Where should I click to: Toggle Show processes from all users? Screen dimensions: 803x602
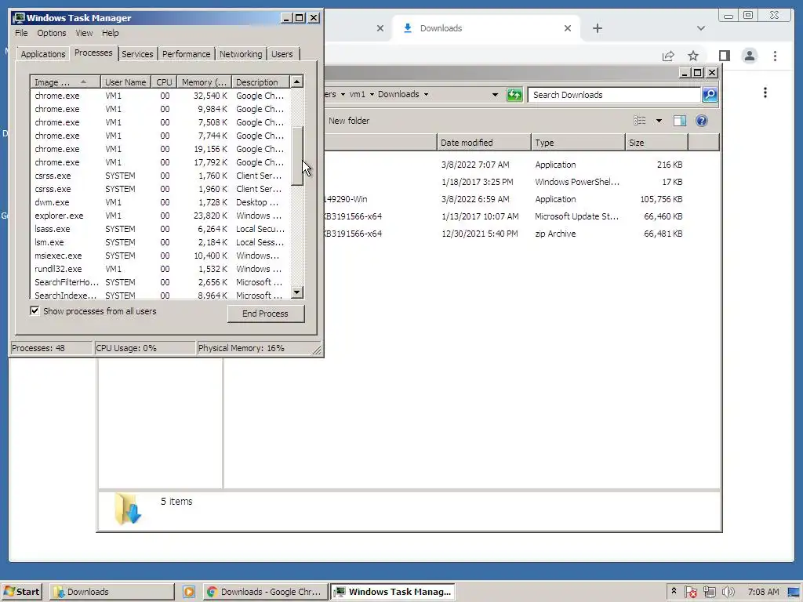coord(35,310)
